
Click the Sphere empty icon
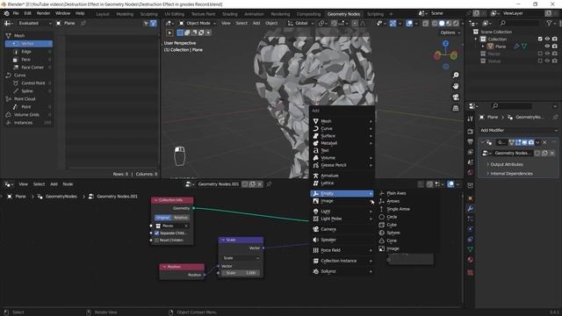382,233
